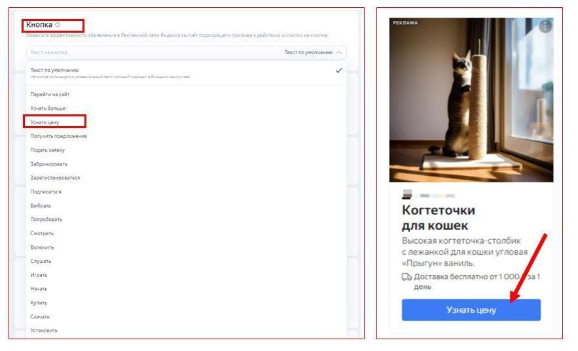Screen dimensions: 578x351
Task: Choose Забронировать from the list
Action: pyautogui.click(x=48, y=164)
